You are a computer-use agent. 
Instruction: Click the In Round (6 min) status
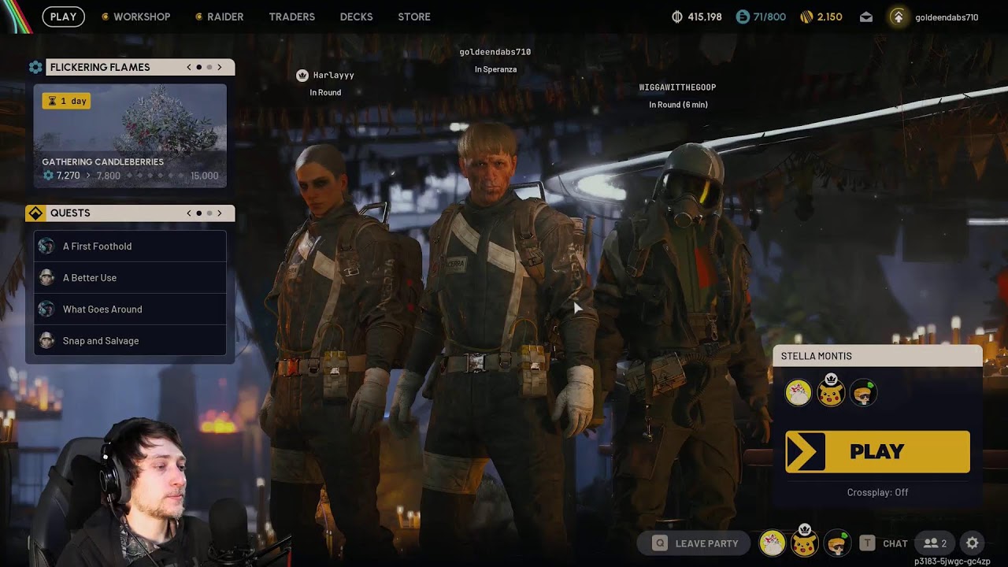tap(678, 105)
